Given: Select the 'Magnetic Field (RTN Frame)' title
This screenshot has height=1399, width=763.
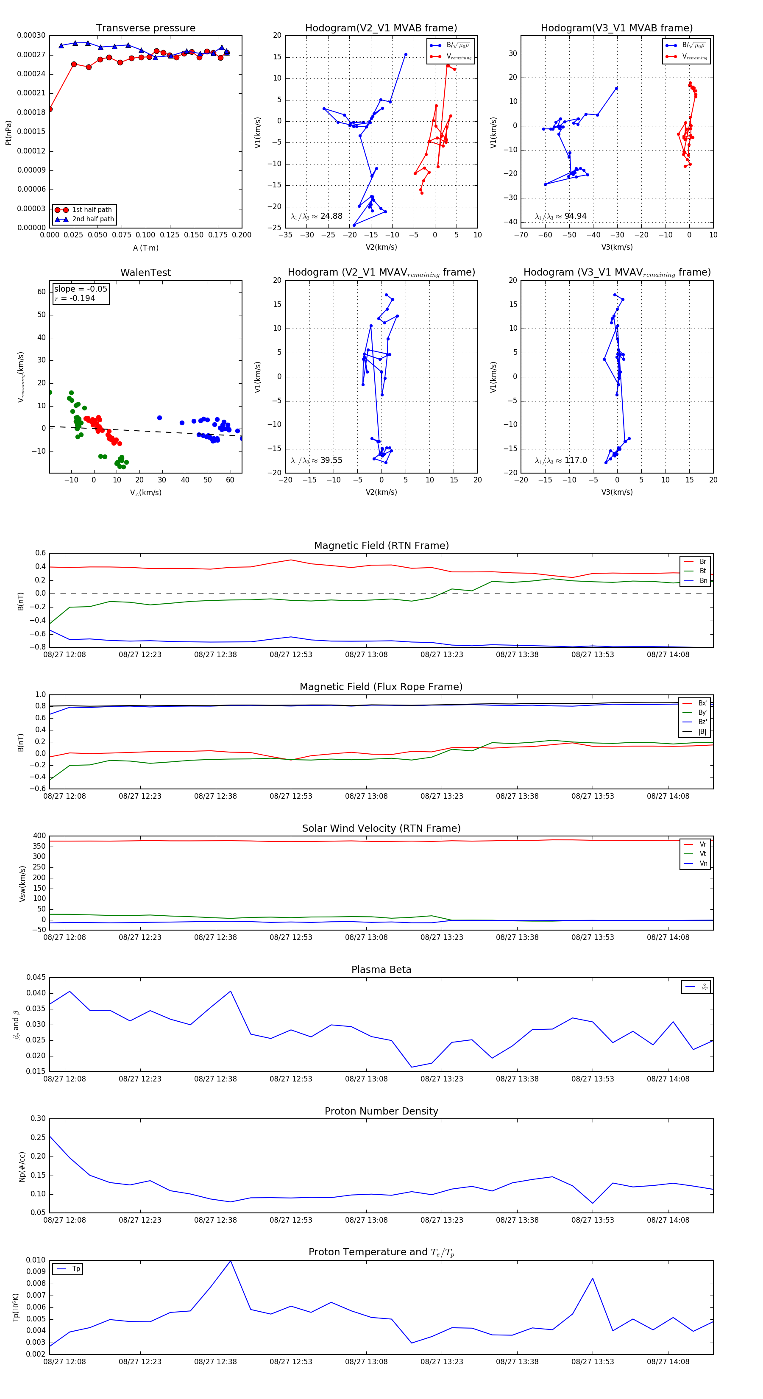Looking at the screenshot, I should (381, 546).
